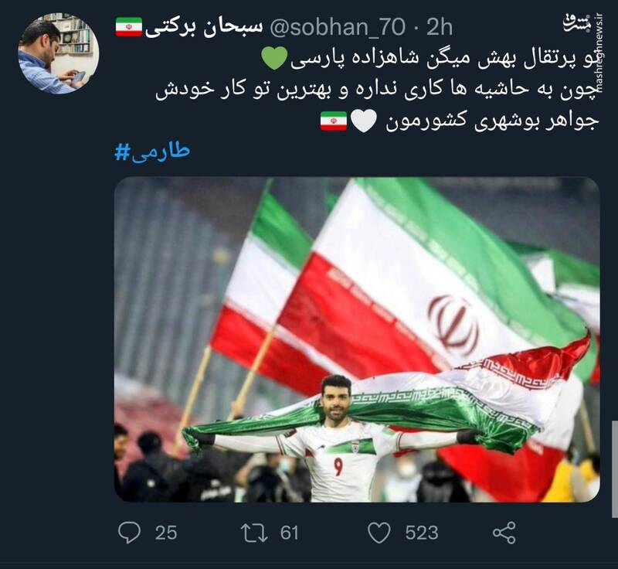Click the scrollbar on the right edge
This screenshot has width=618, height=569.
(614, 468)
